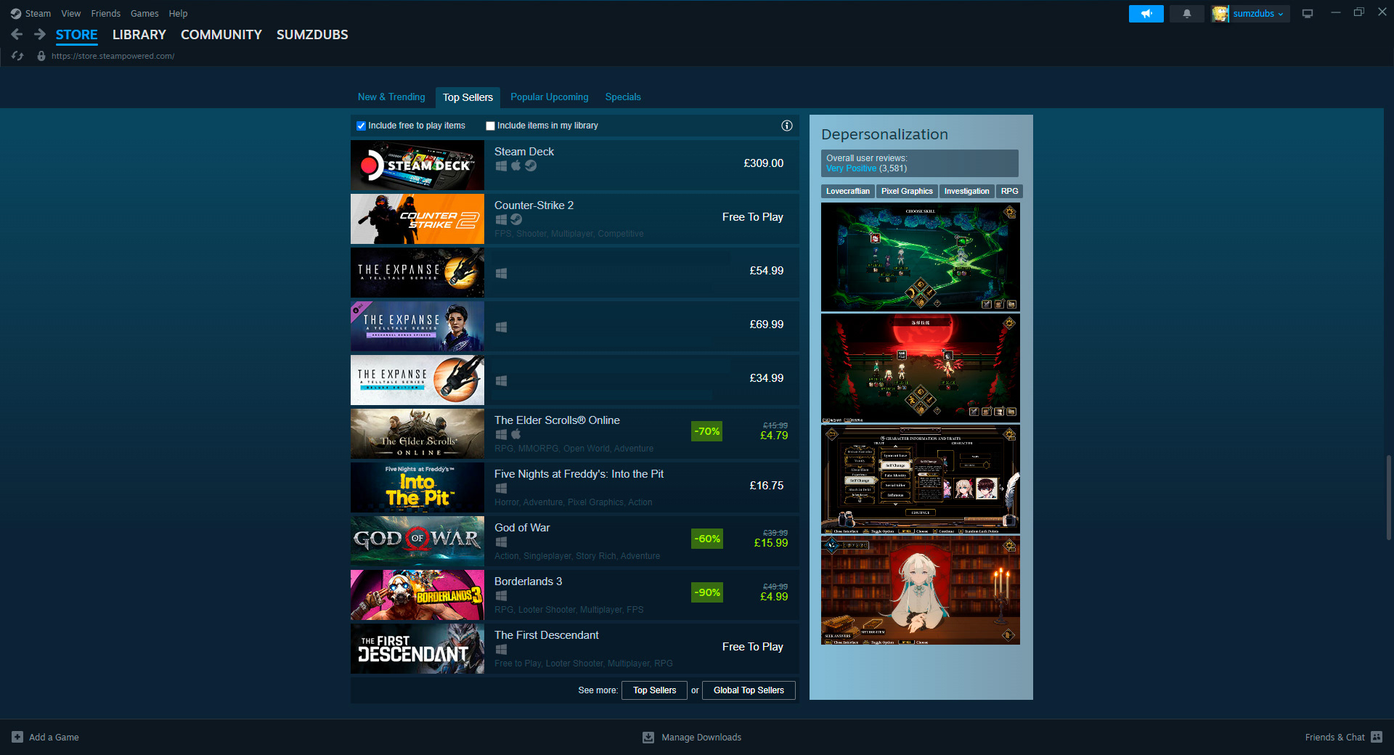The image size is (1394, 755).
Task: Click the sumzdubs profile avatar
Action: (x=1220, y=14)
